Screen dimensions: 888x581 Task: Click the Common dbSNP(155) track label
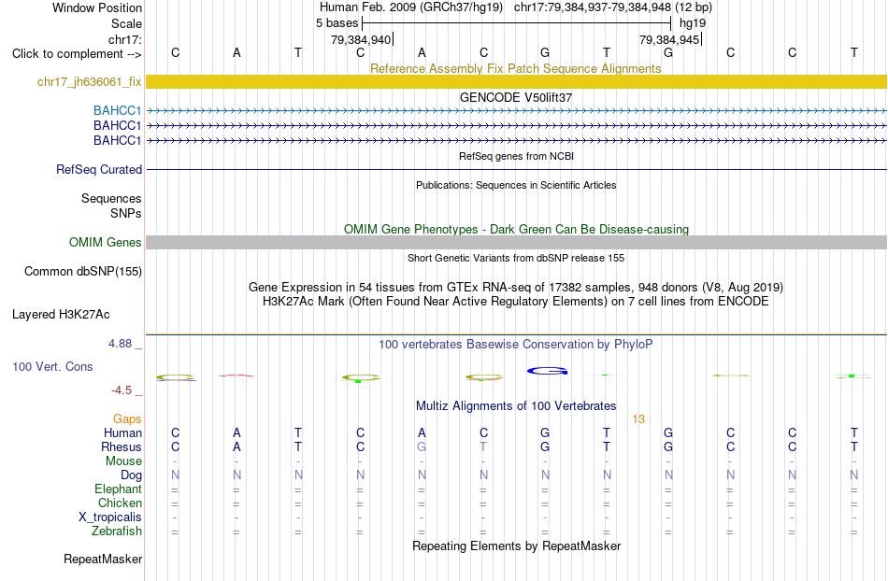click(83, 272)
